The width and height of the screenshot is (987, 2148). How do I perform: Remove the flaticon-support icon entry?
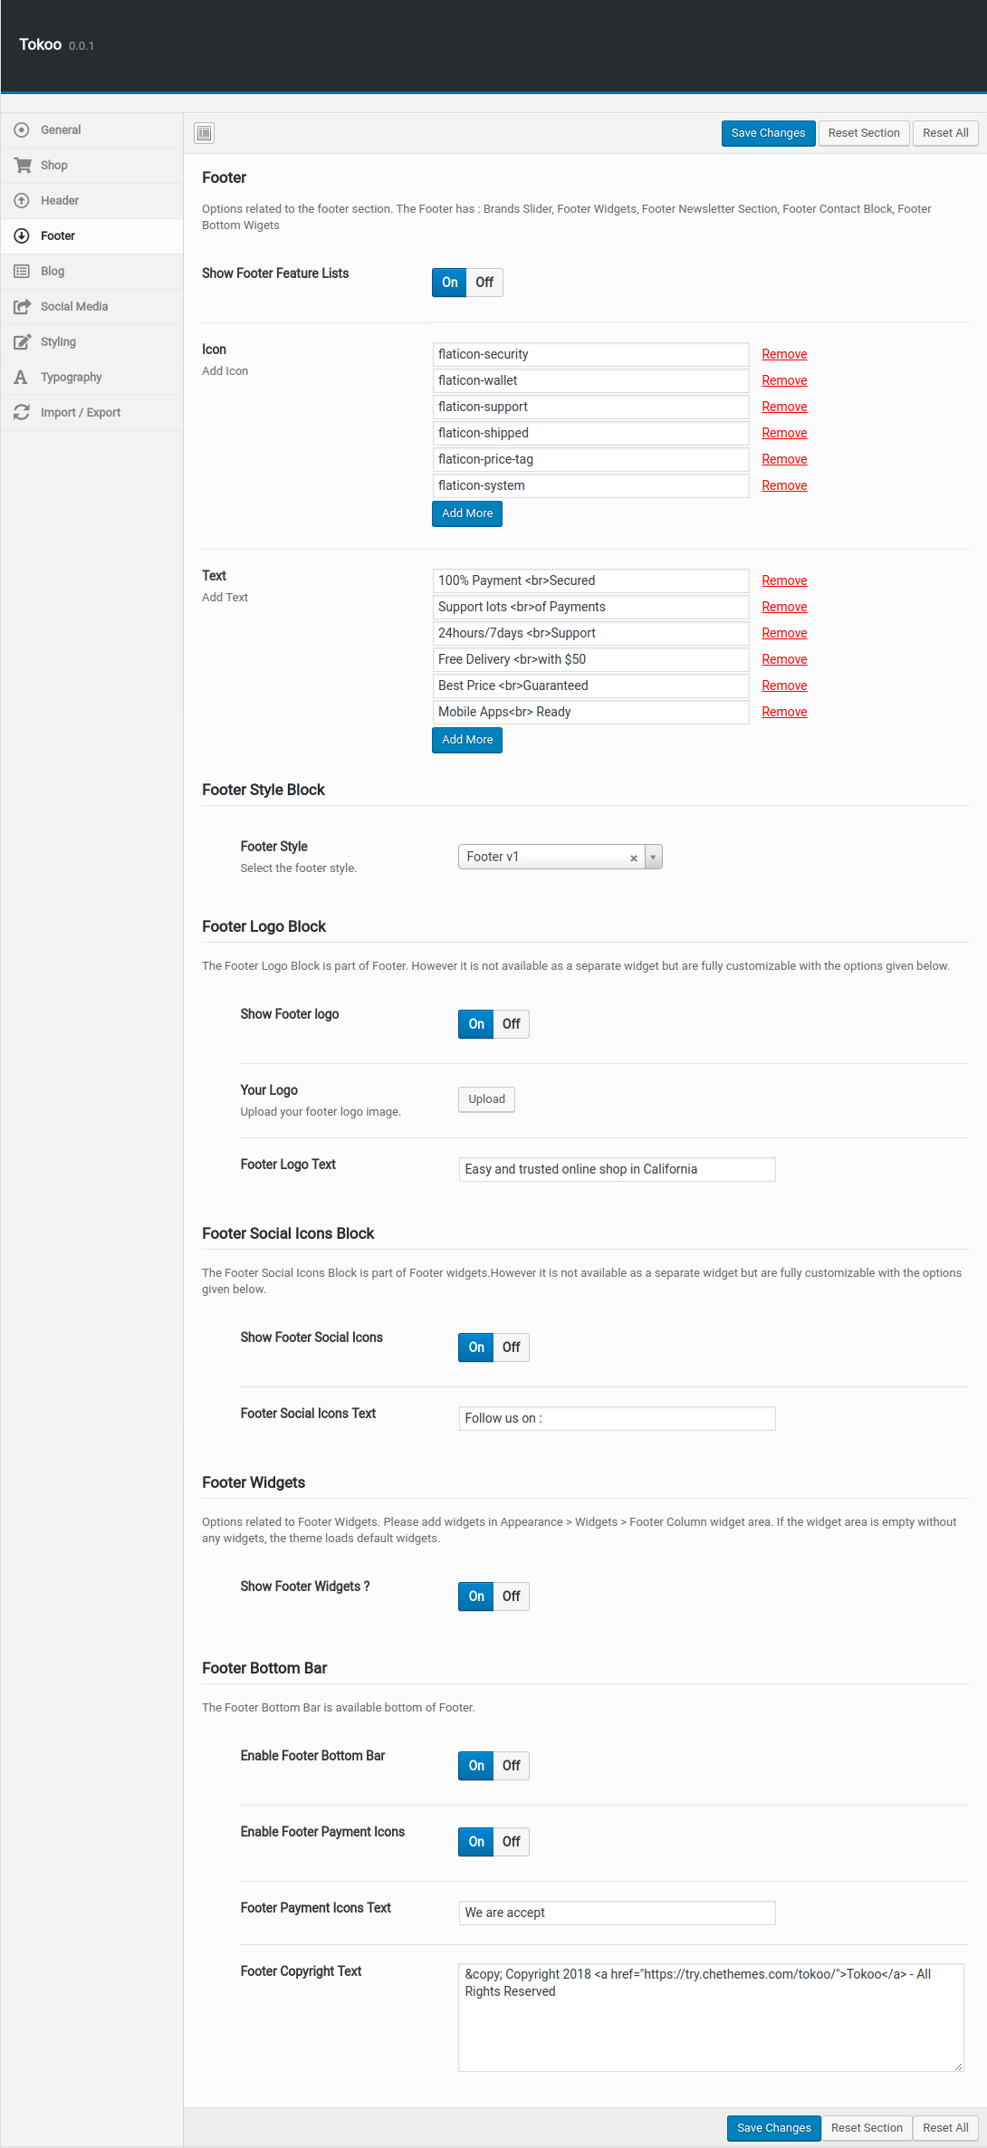point(784,407)
